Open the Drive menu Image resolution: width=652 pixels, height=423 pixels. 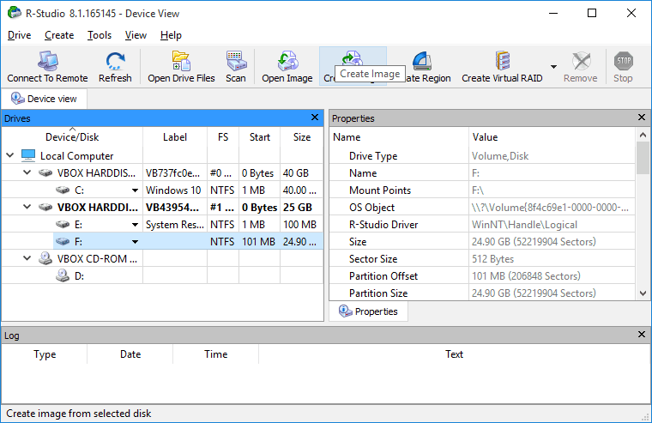pos(19,35)
